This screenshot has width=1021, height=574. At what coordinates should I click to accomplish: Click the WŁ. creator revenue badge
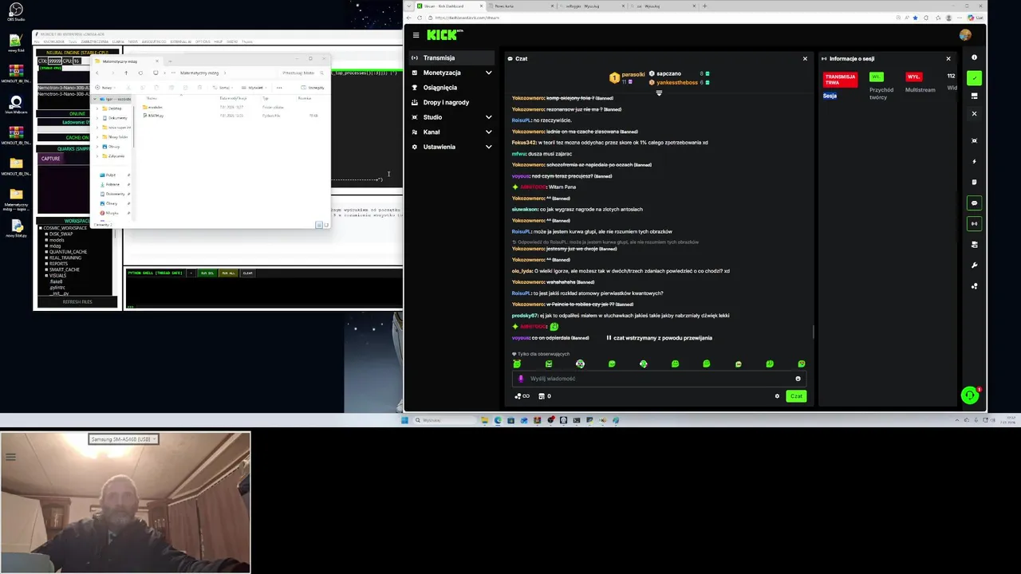tap(876, 77)
